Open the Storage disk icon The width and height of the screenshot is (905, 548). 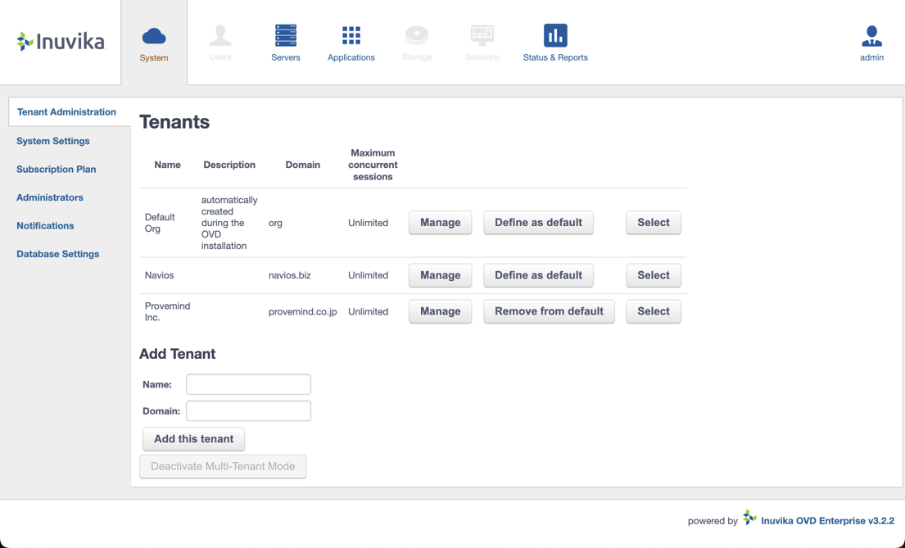point(417,35)
